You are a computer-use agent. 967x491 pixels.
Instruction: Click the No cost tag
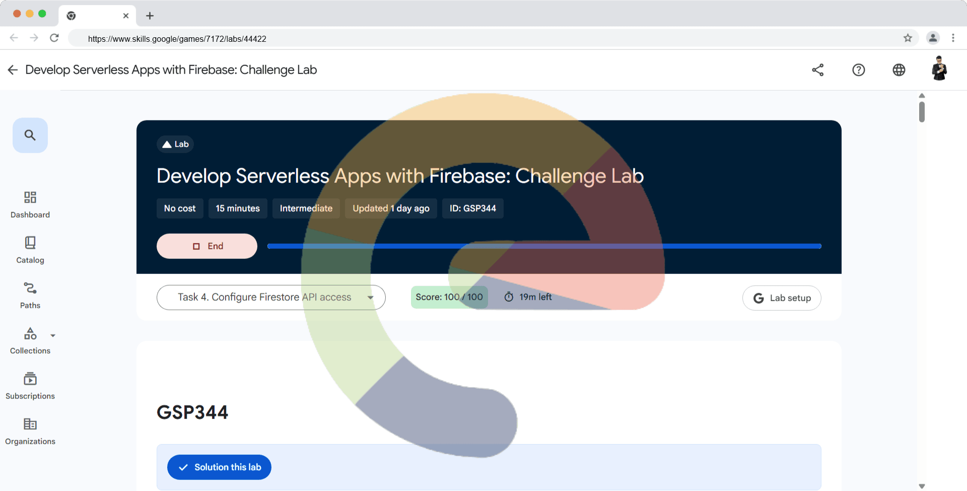pyautogui.click(x=180, y=208)
